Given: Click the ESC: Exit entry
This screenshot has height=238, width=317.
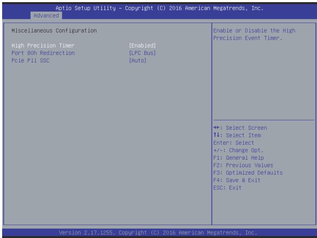Looking at the screenshot, I should coord(227,187).
